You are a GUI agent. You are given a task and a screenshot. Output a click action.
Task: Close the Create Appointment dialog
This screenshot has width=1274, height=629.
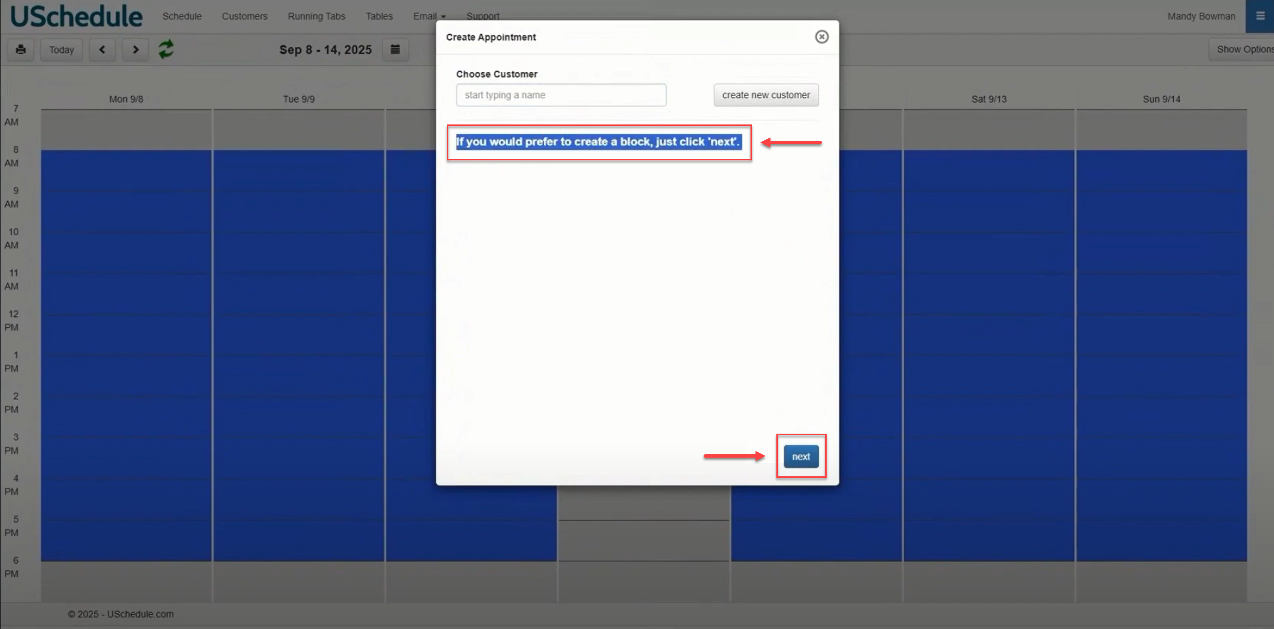[x=821, y=36]
